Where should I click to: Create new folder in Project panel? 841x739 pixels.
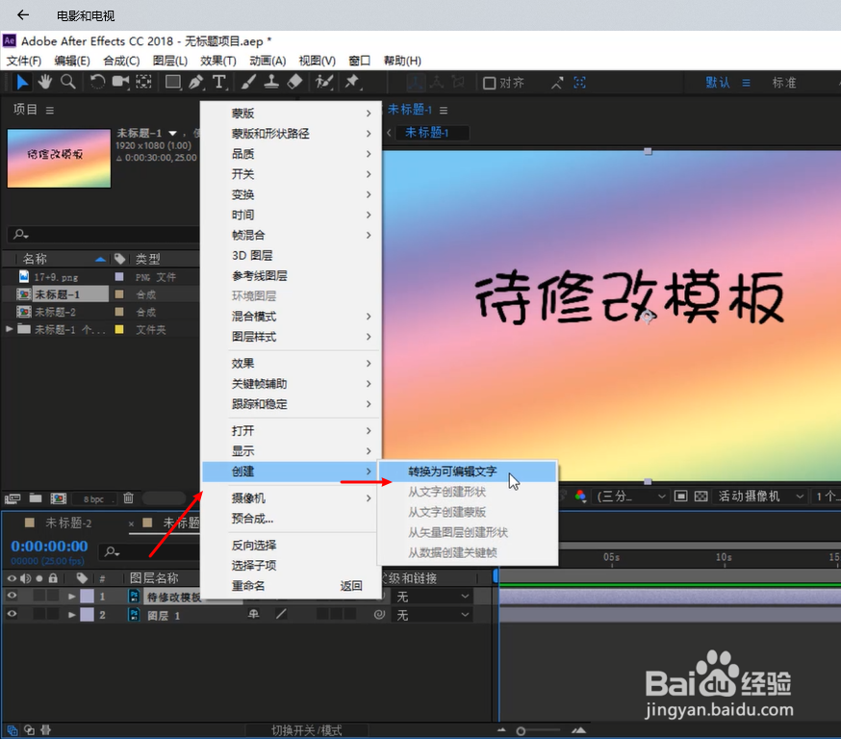pos(36,498)
